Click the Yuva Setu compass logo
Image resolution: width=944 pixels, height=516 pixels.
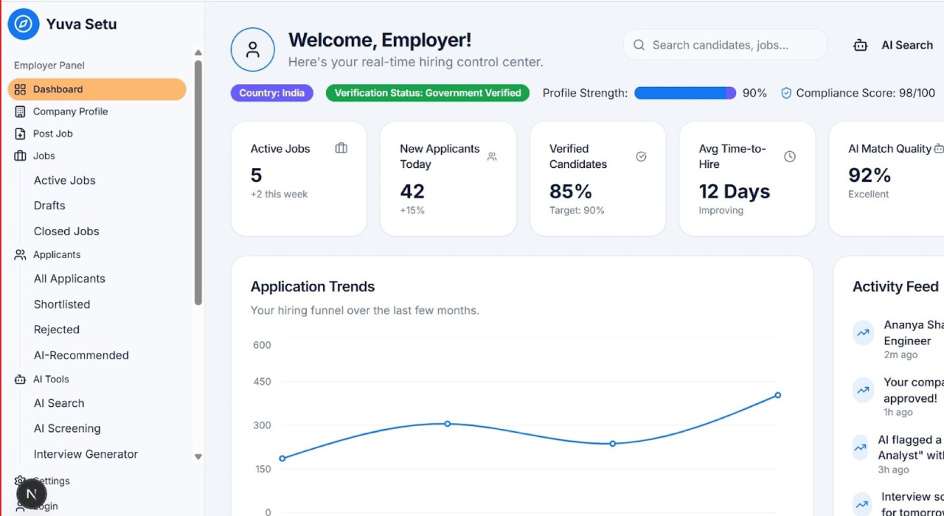point(24,24)
